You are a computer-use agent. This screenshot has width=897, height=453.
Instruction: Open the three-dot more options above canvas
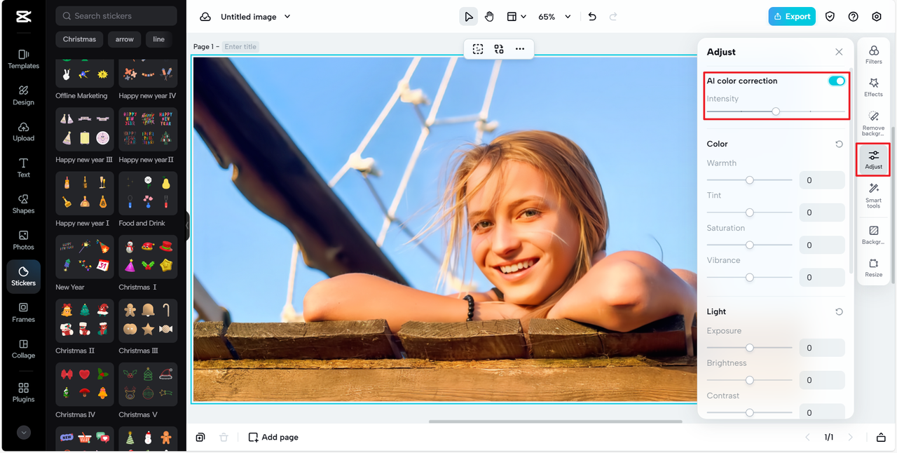[x=520, y=49]
